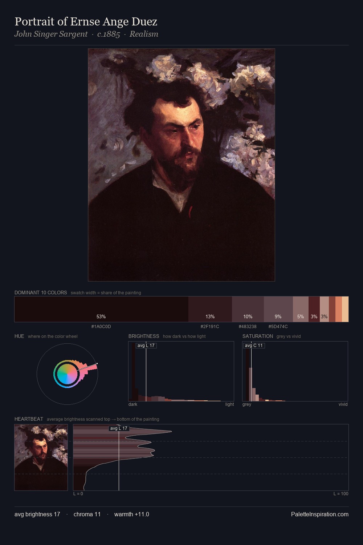The image size is (363, 545).
Task: Click the 'vivid' axis label
Action: [x=343, y=404]
